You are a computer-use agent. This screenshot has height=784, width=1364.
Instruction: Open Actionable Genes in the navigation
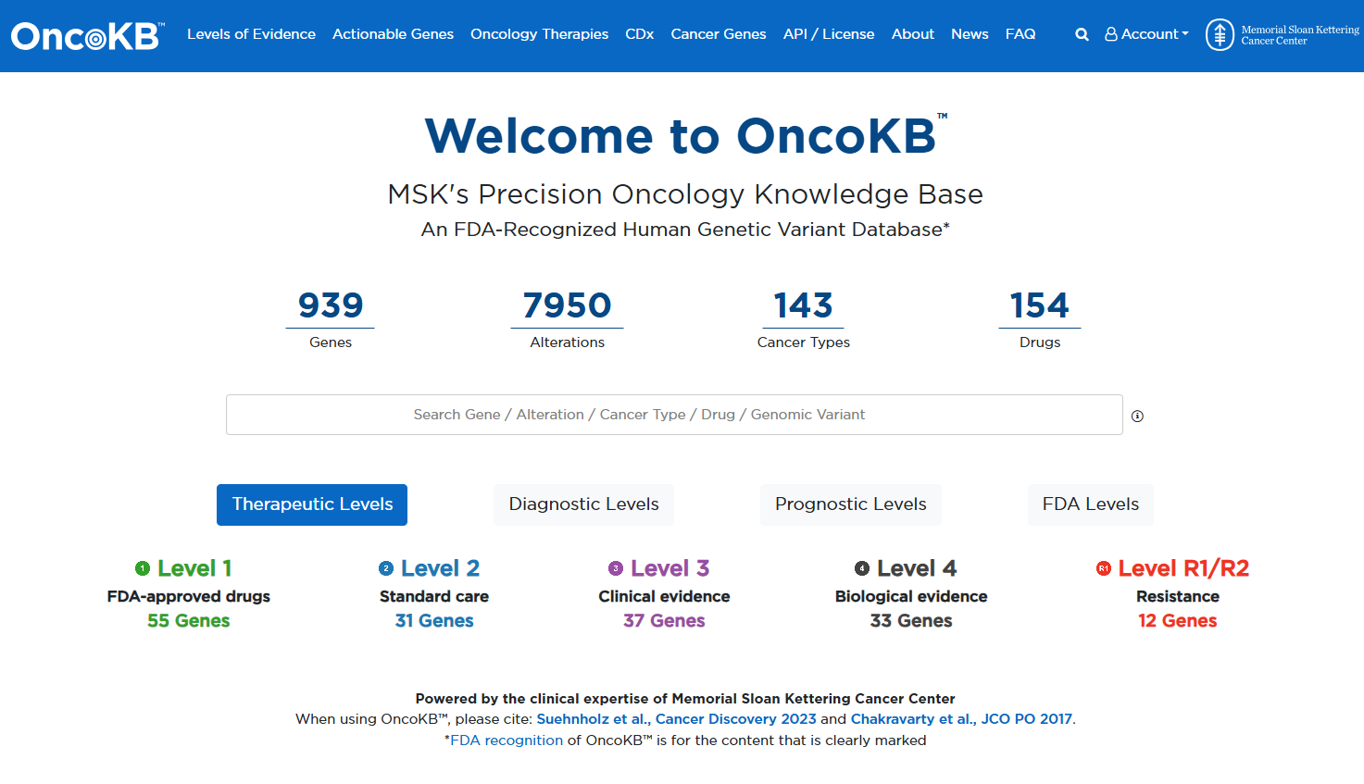click(x=393, y=34)
